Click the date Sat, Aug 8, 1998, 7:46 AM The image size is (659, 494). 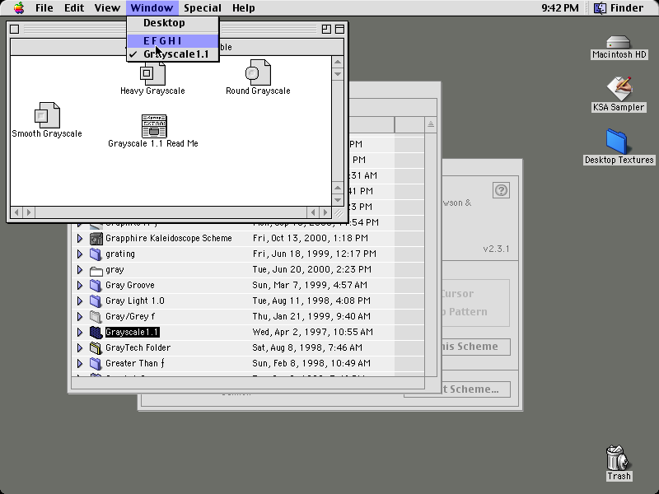pyautogui.click(x=307, y=347)
